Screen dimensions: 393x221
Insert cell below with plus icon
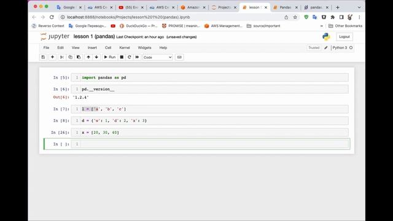(52, 57)
